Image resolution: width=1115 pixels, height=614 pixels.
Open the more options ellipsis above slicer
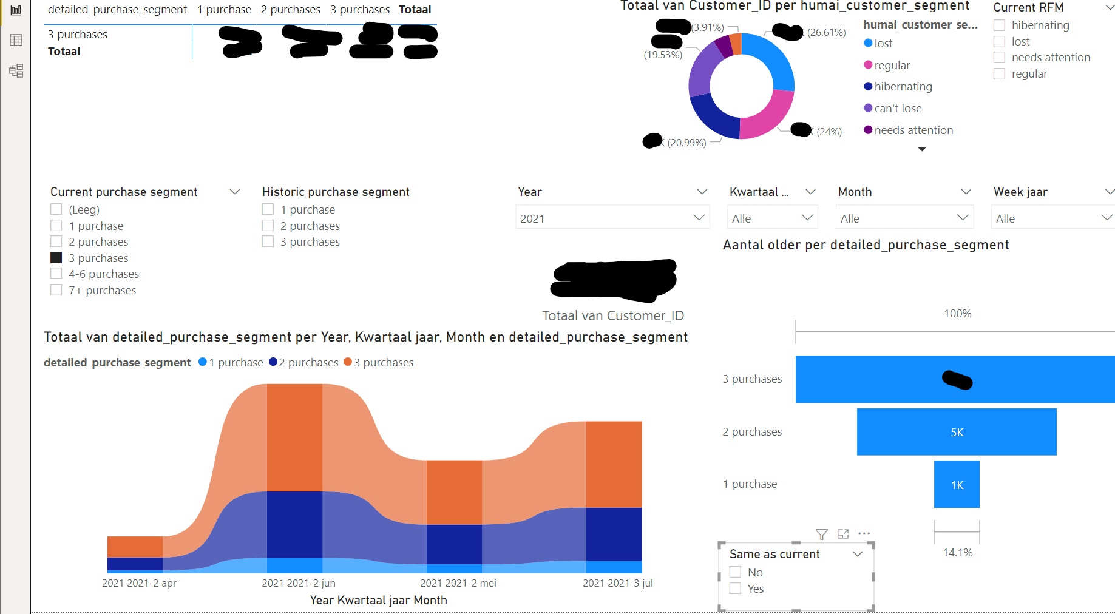(864, 533)
